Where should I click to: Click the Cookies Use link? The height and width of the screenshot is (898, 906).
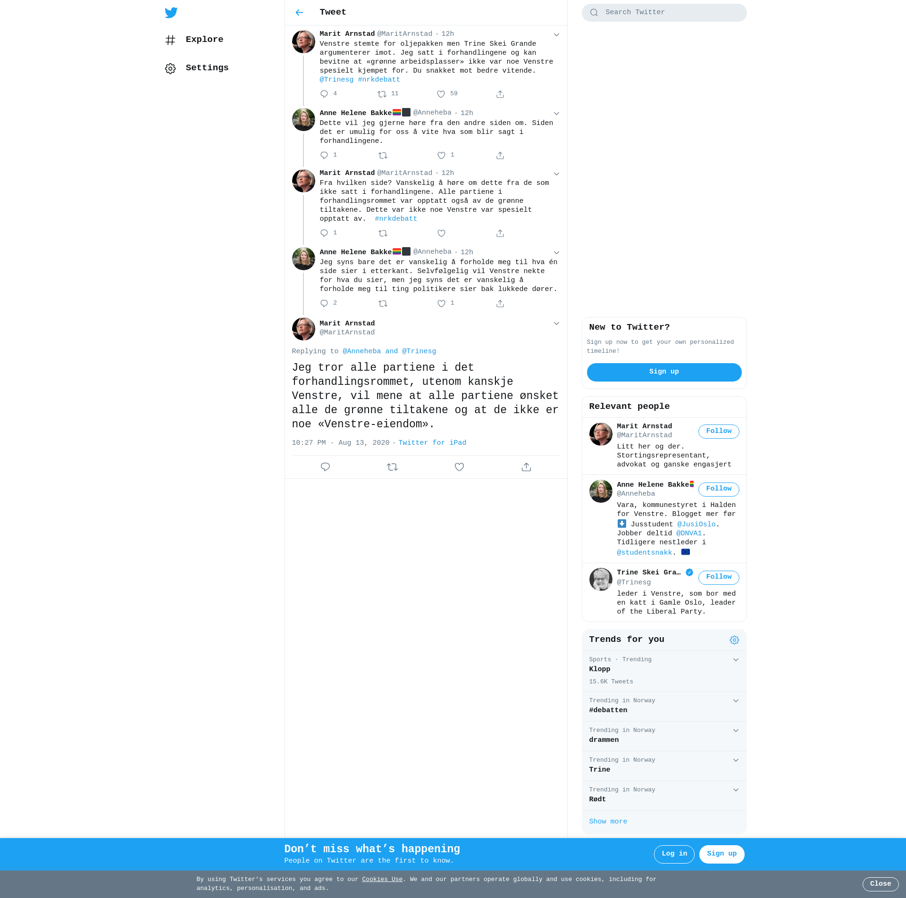coord(382,879)
